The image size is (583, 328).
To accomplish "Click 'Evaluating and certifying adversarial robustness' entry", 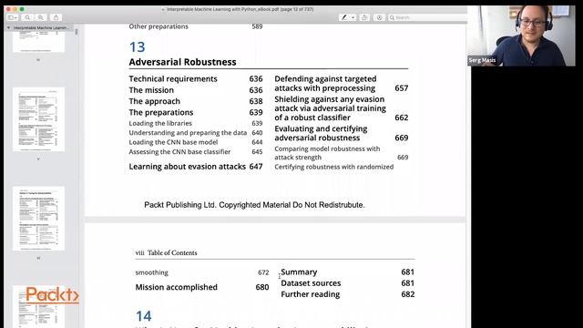I will (x=321, y=133).
